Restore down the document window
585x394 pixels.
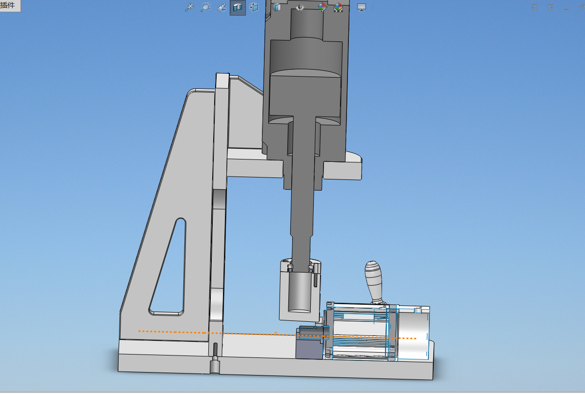582,7
